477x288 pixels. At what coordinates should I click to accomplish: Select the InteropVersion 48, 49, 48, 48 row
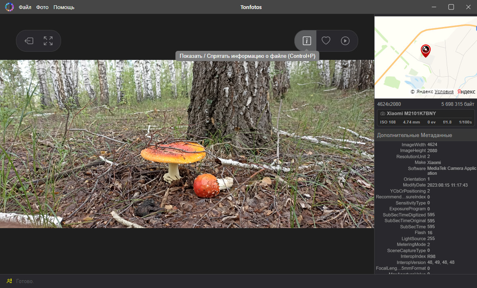426,262
